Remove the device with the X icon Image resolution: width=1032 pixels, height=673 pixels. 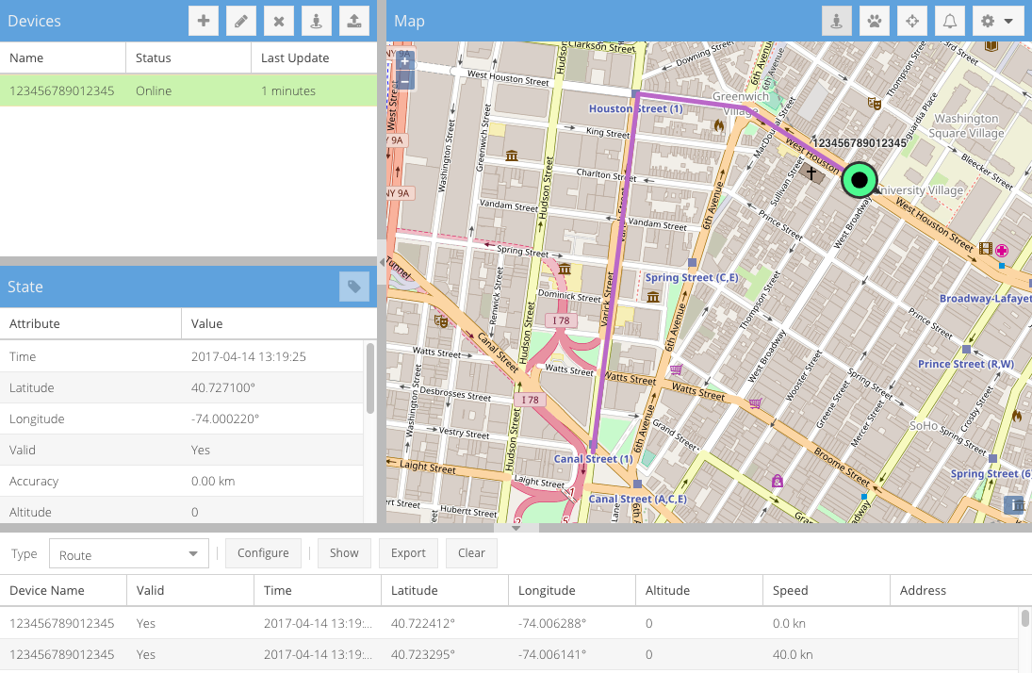(x=279, y=20)
